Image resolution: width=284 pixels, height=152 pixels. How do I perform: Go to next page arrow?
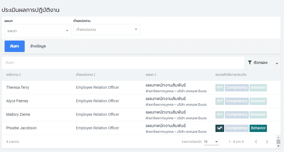tap(267, 142)
